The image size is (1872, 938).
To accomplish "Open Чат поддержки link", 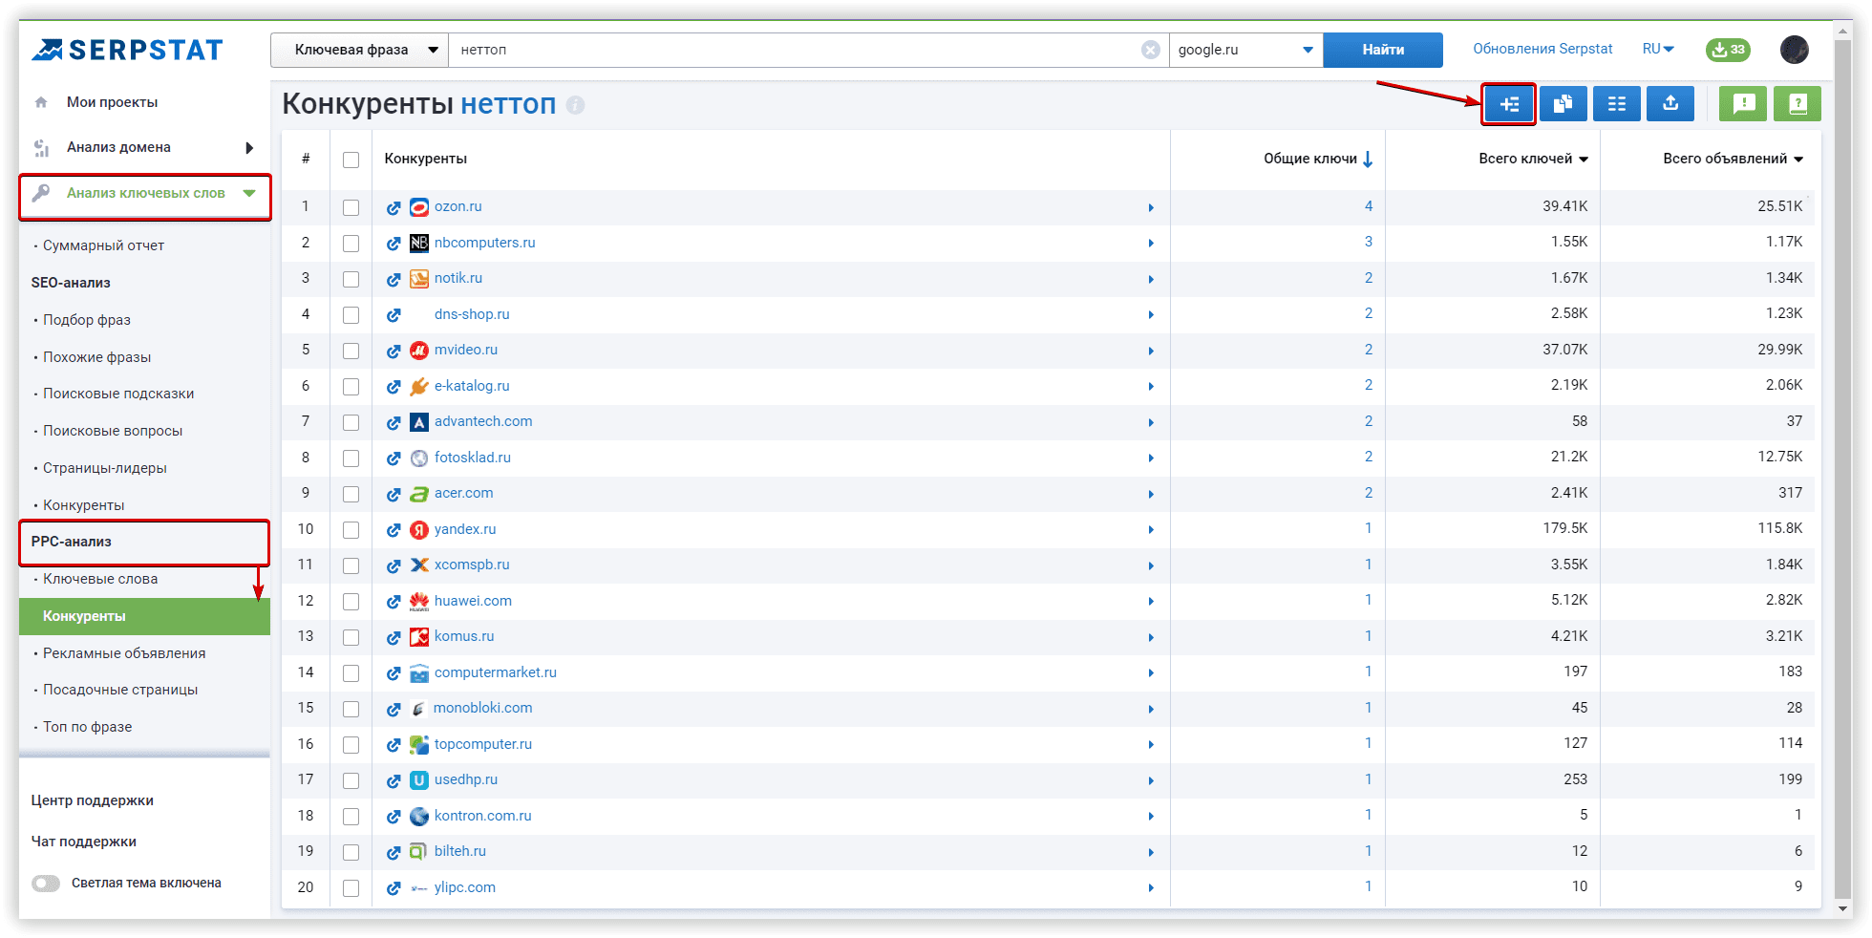I will (84, 842).
